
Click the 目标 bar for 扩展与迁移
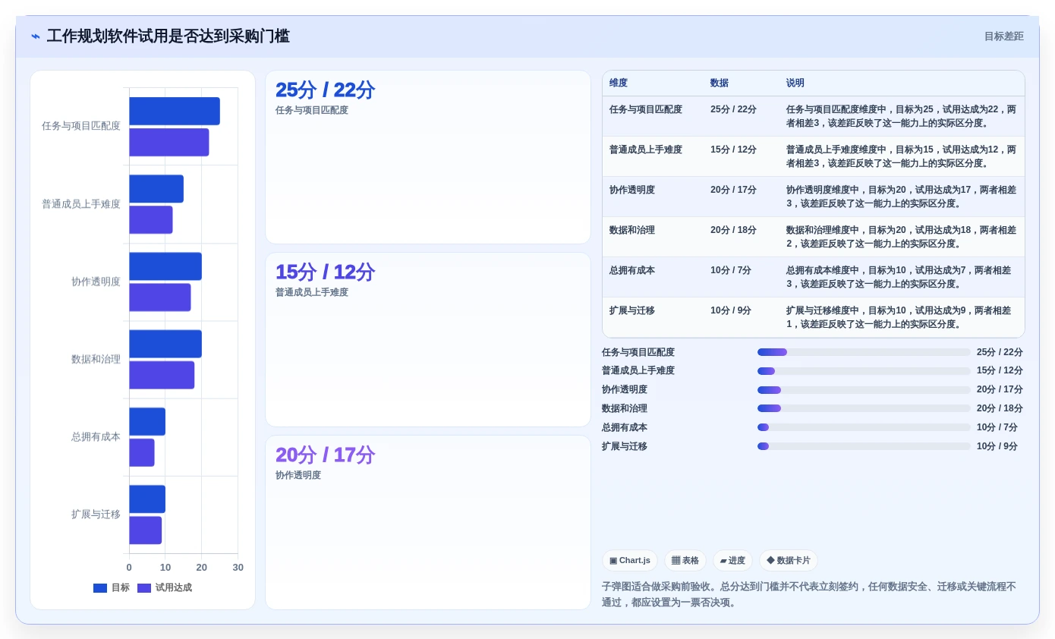[147, 499]
